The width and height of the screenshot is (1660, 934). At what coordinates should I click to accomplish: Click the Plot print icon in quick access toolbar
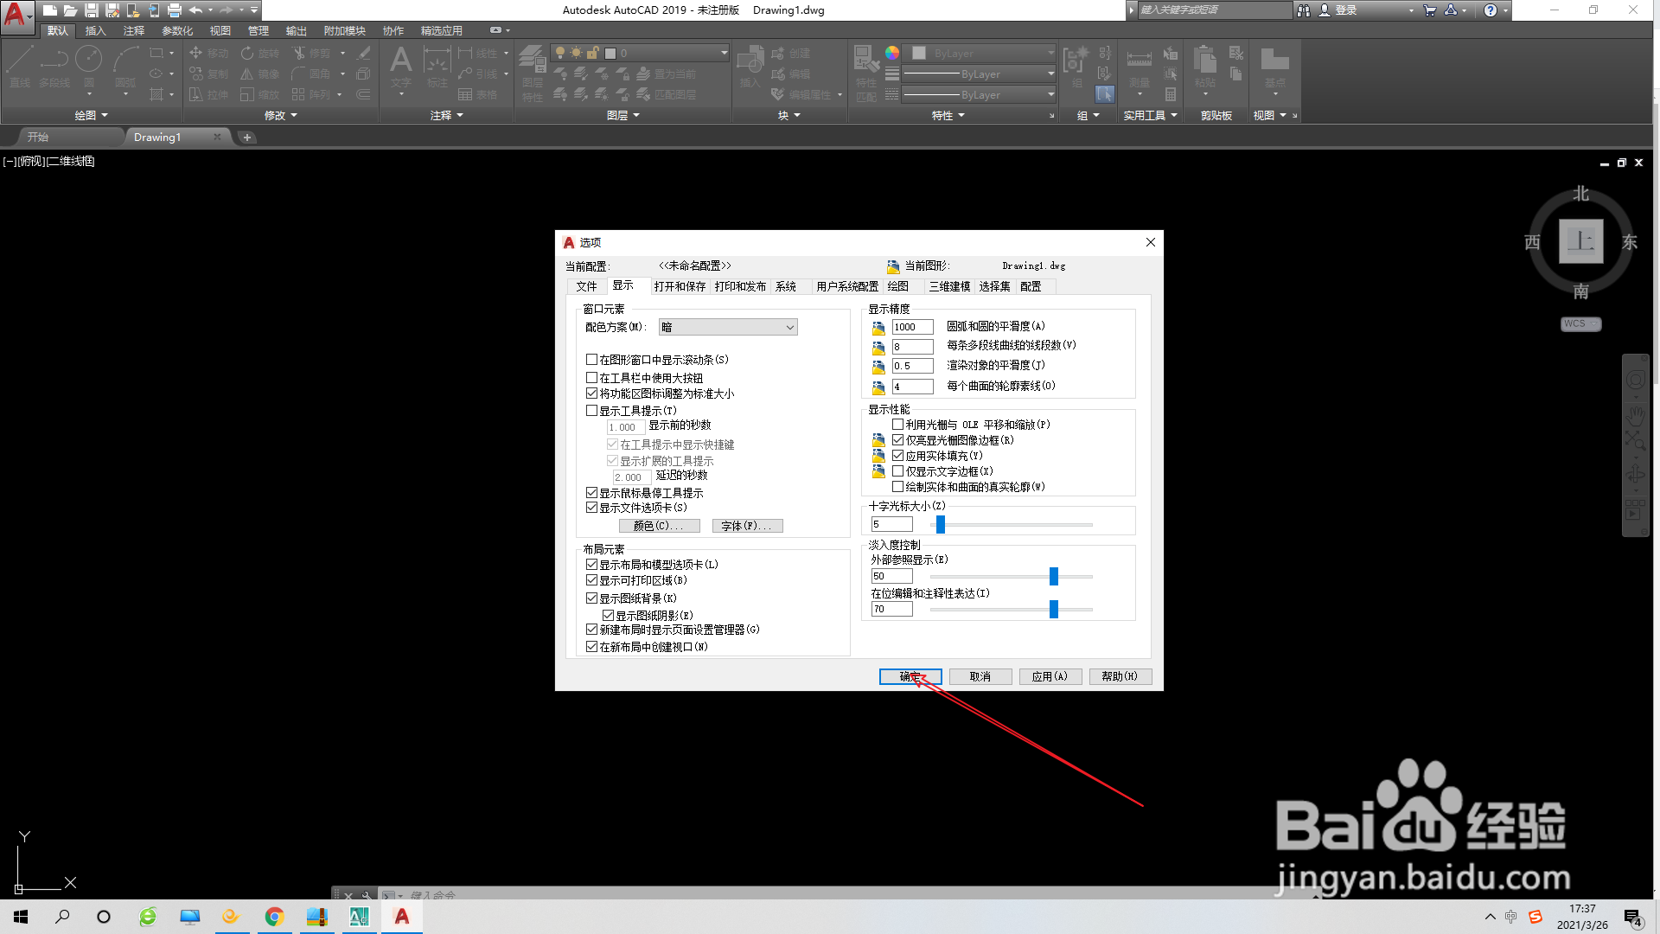click(x=174, y=10)
